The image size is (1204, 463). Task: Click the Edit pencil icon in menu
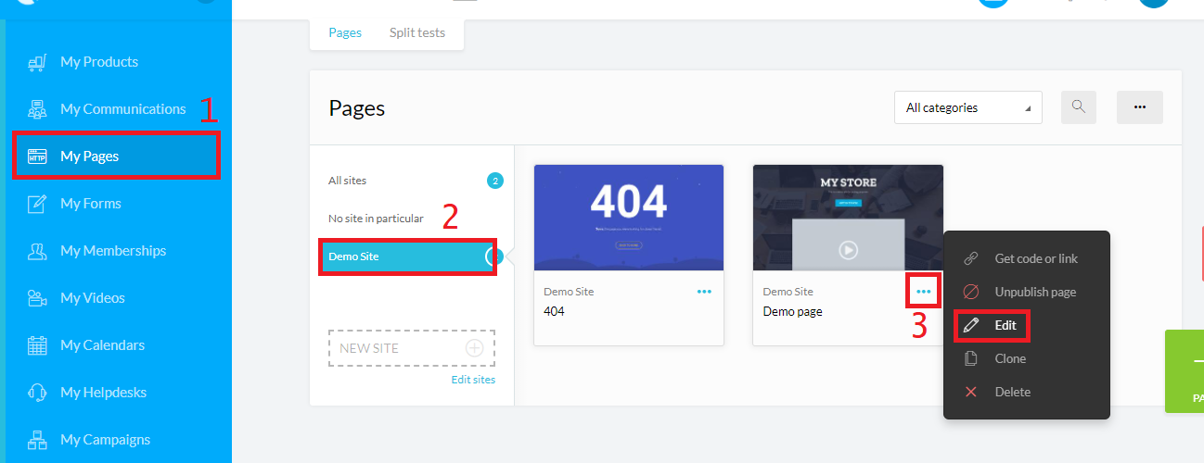971,325
